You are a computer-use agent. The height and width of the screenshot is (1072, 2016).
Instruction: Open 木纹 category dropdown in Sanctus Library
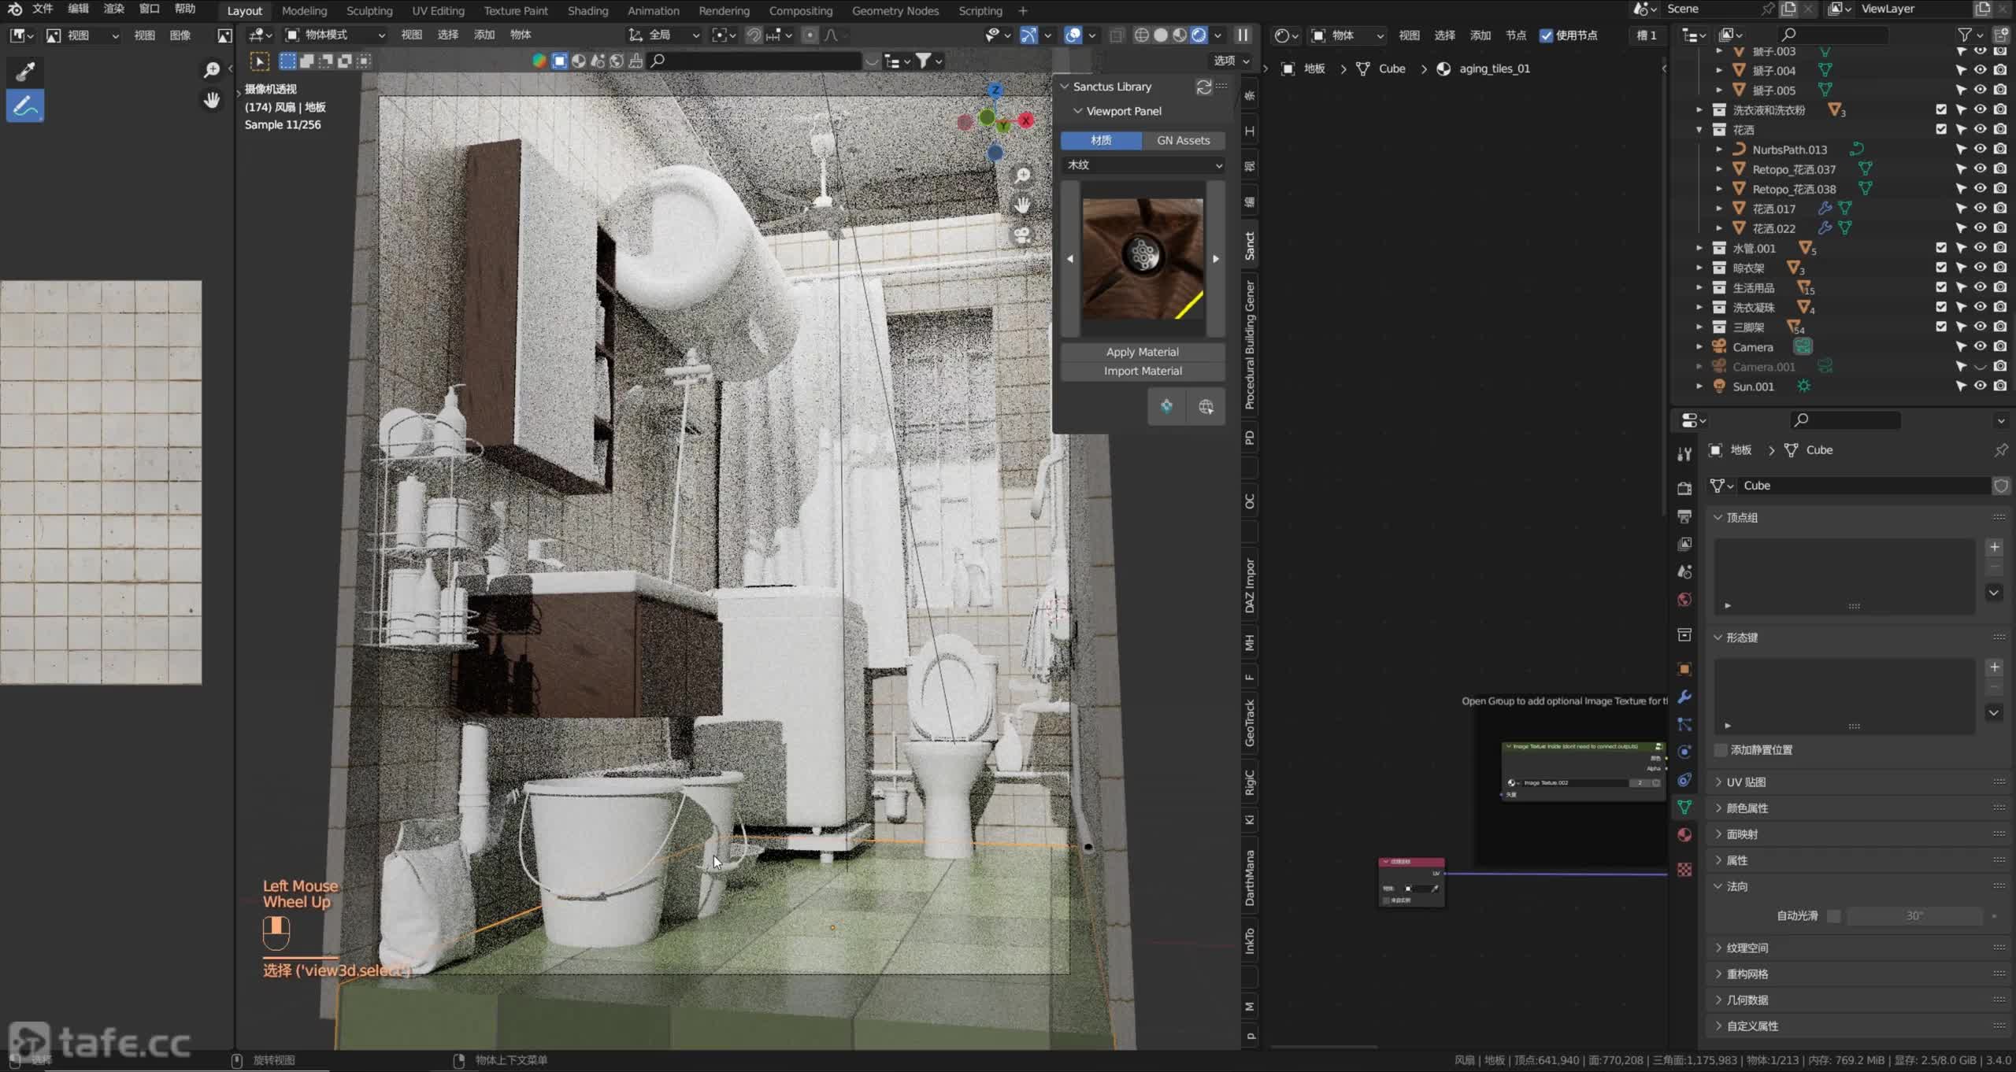tap(1143, 165)
